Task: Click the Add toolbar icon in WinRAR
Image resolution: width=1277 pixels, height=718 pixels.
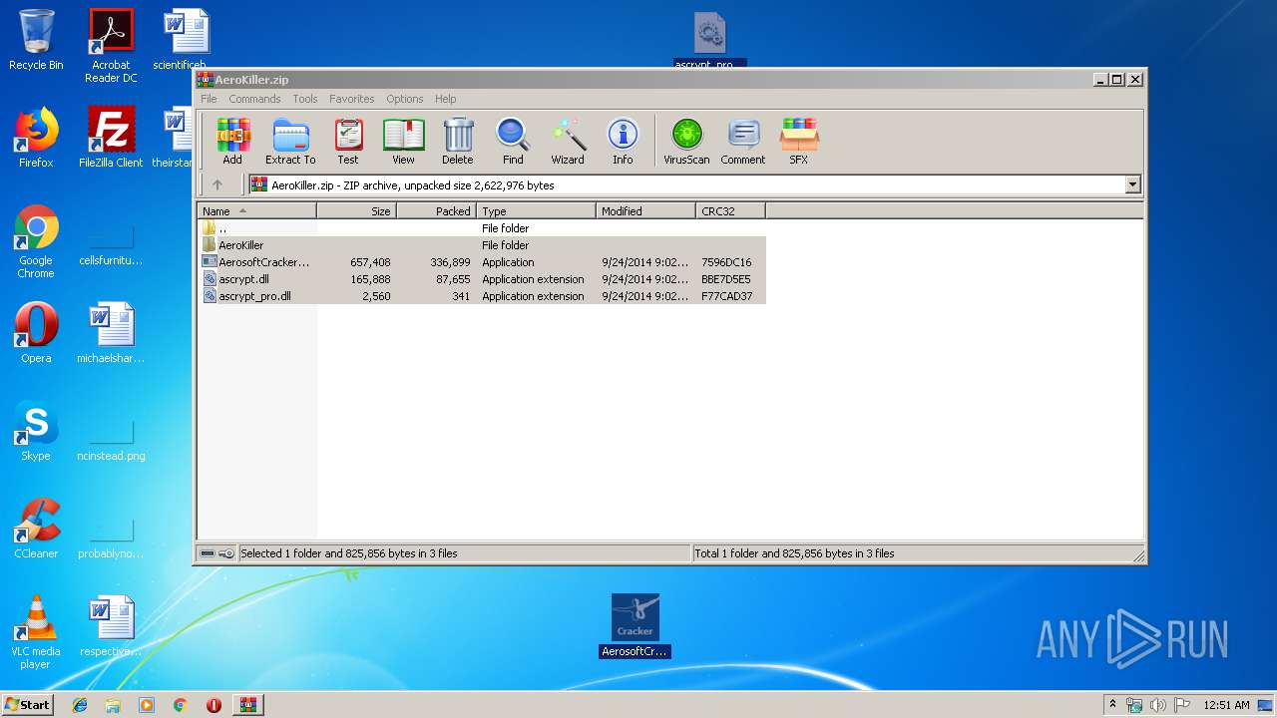Action: [232, 141]
